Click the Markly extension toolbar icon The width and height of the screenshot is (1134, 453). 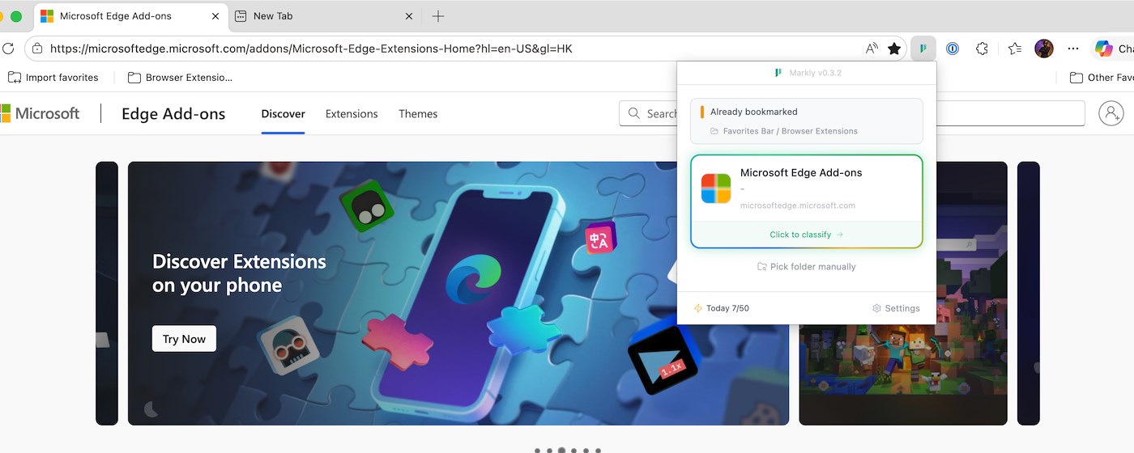(x=923, y=49)
